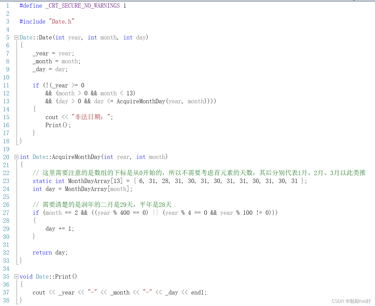Click the #define directive on line 1

coord(31,6)
